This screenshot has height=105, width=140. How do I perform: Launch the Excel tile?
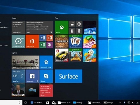click(x=43, y=45)
